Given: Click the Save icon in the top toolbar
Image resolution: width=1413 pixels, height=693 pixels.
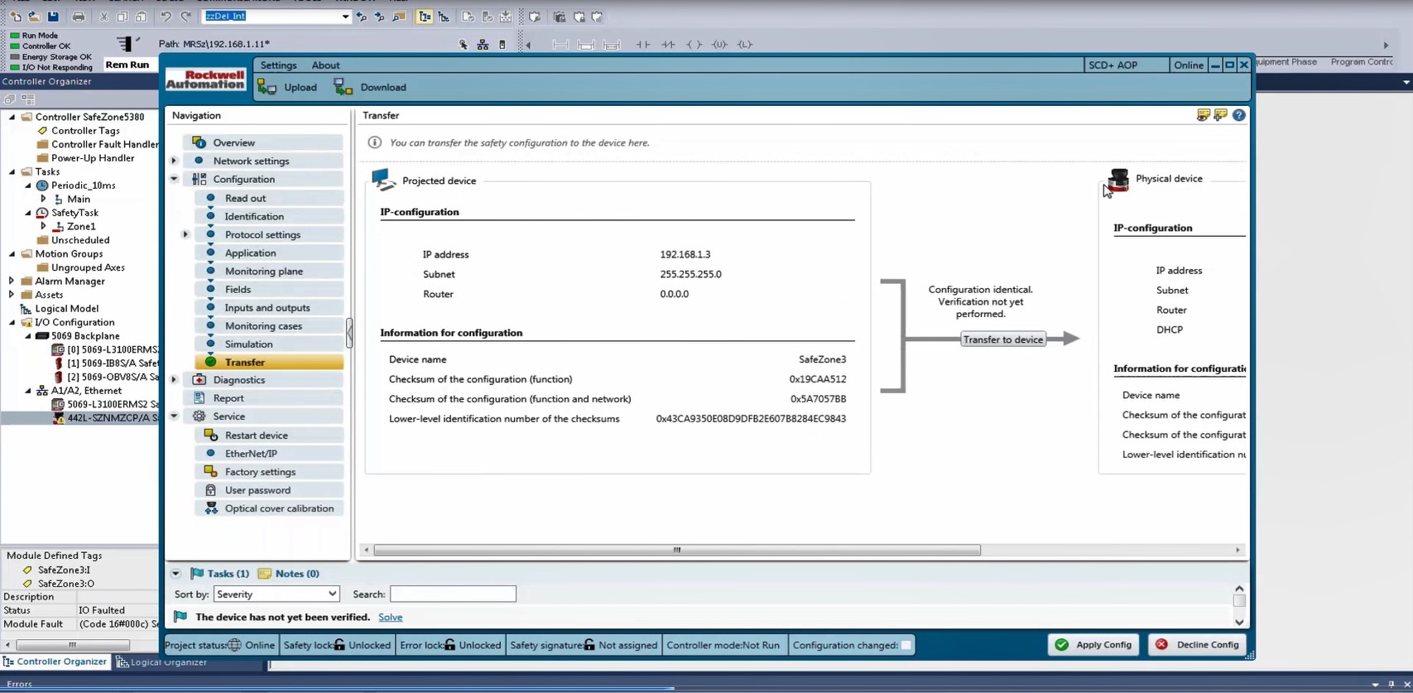Looking at the screenshot, I should tap(53, 17).
